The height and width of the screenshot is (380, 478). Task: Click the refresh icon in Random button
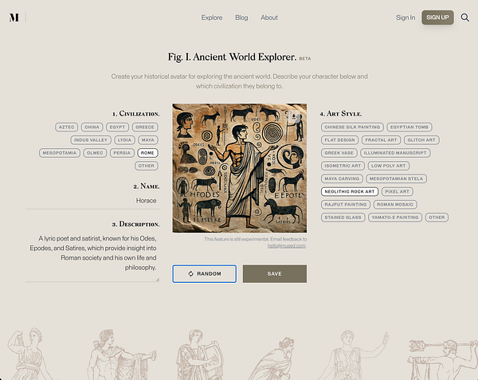click(191, 274)
